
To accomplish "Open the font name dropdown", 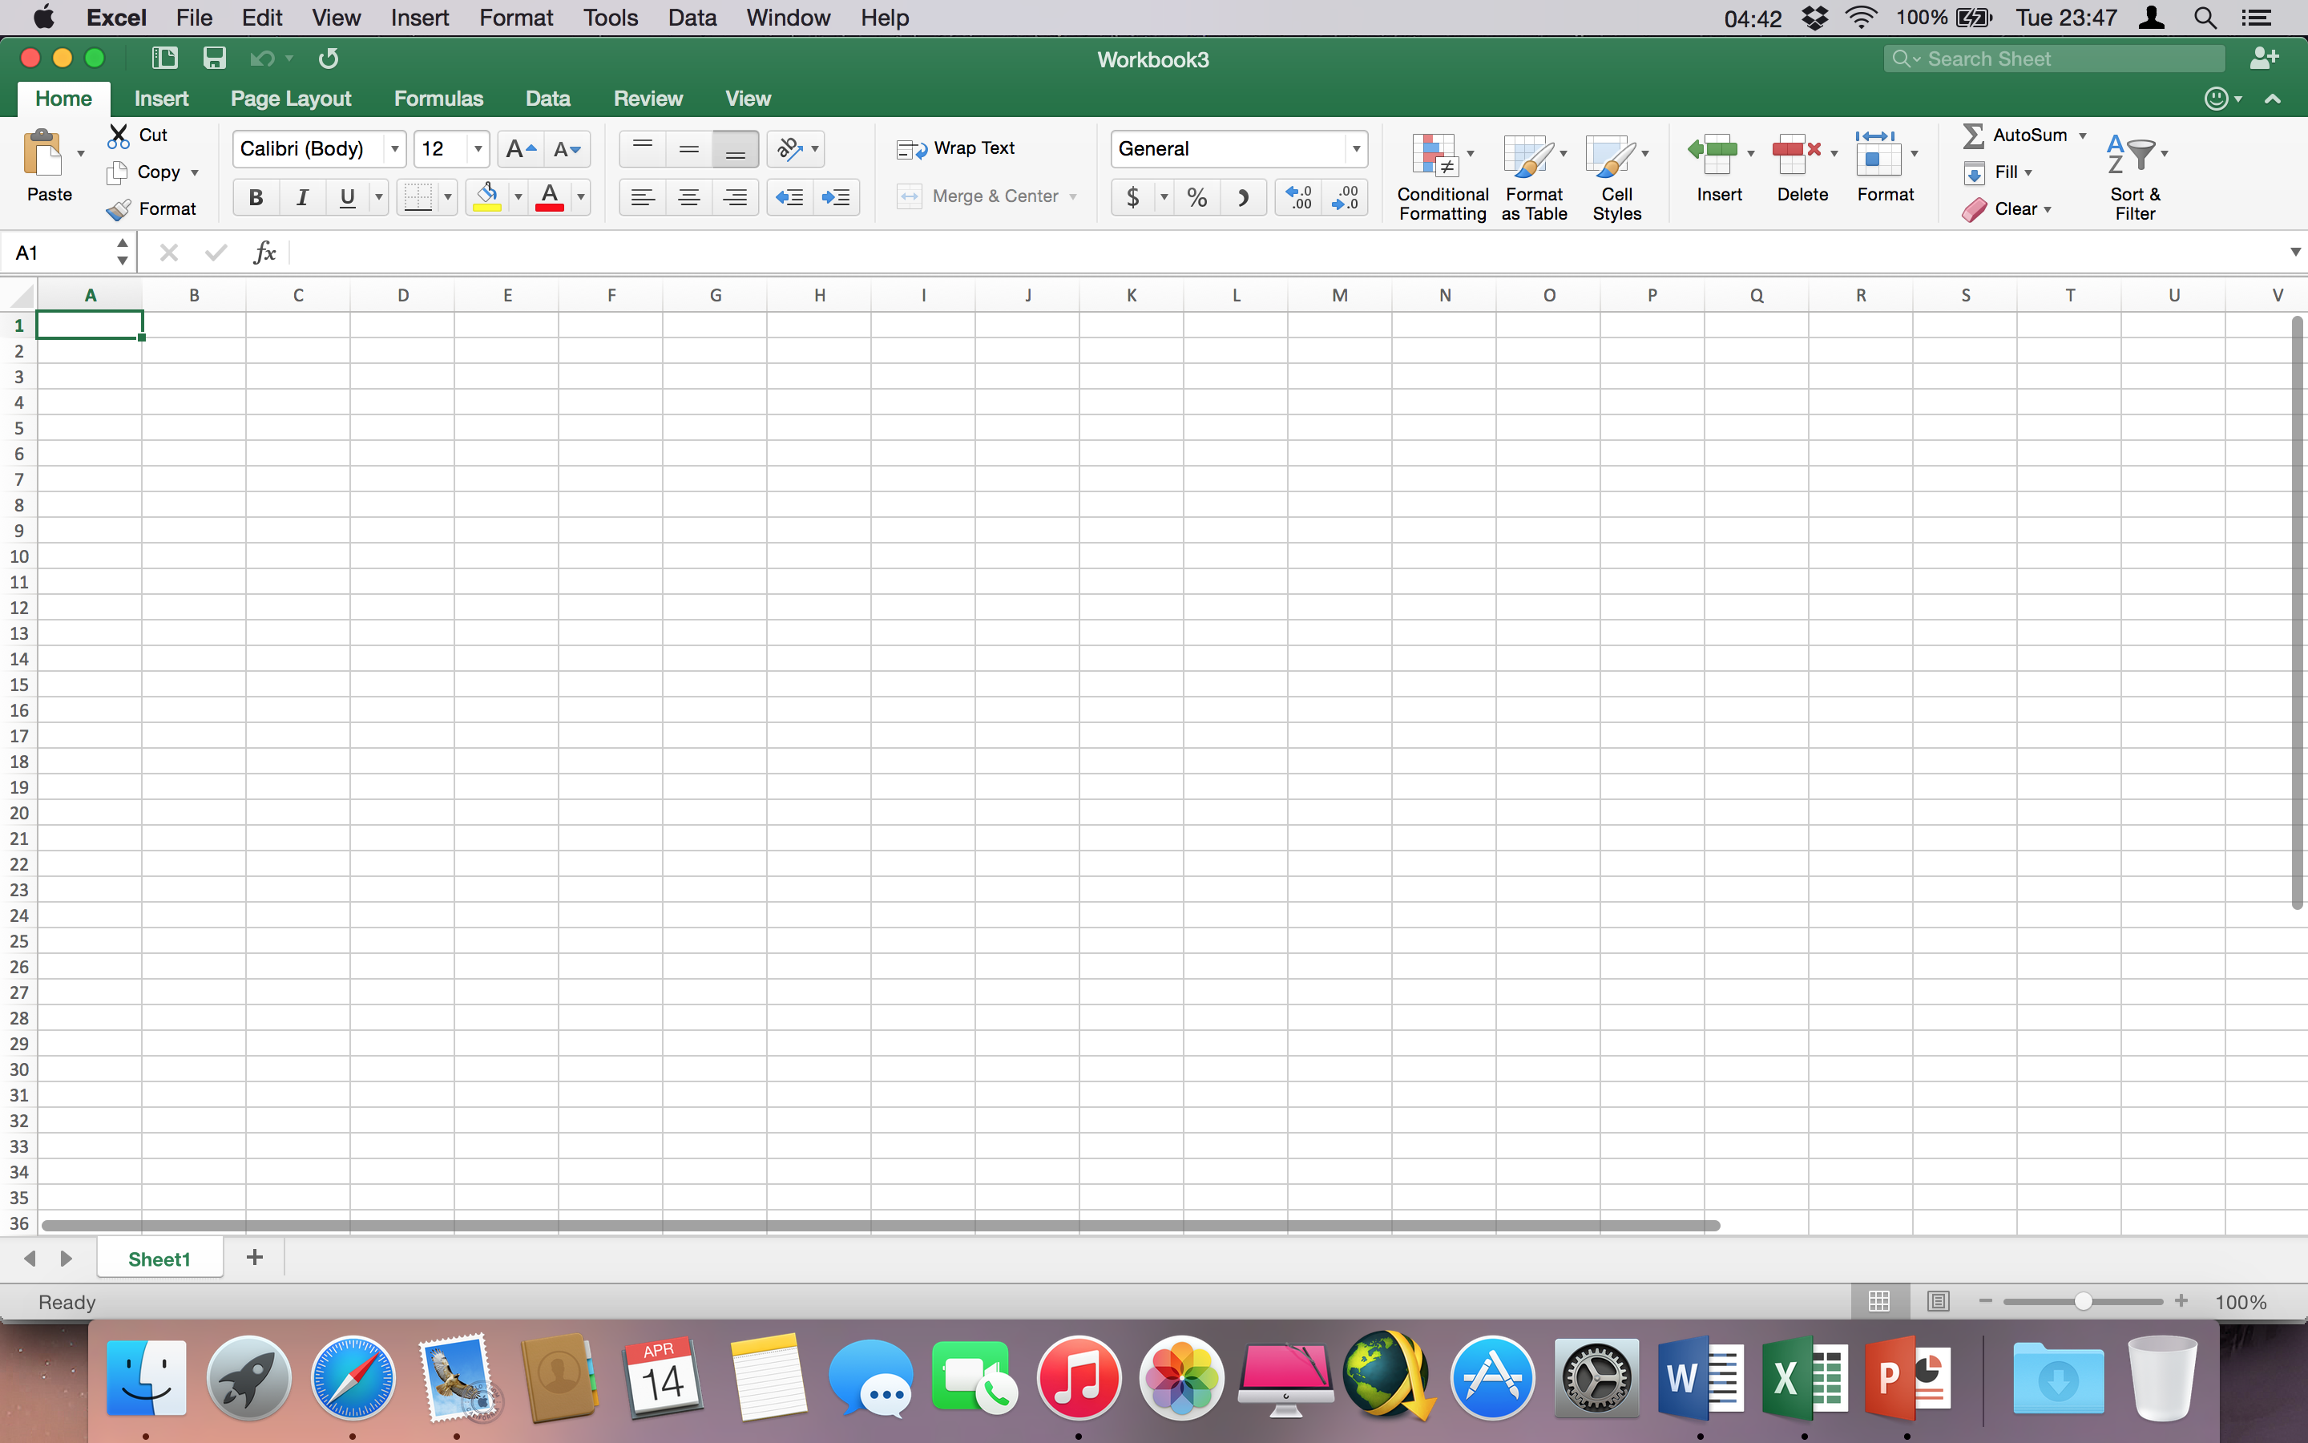I will click(x=394, y=149).
